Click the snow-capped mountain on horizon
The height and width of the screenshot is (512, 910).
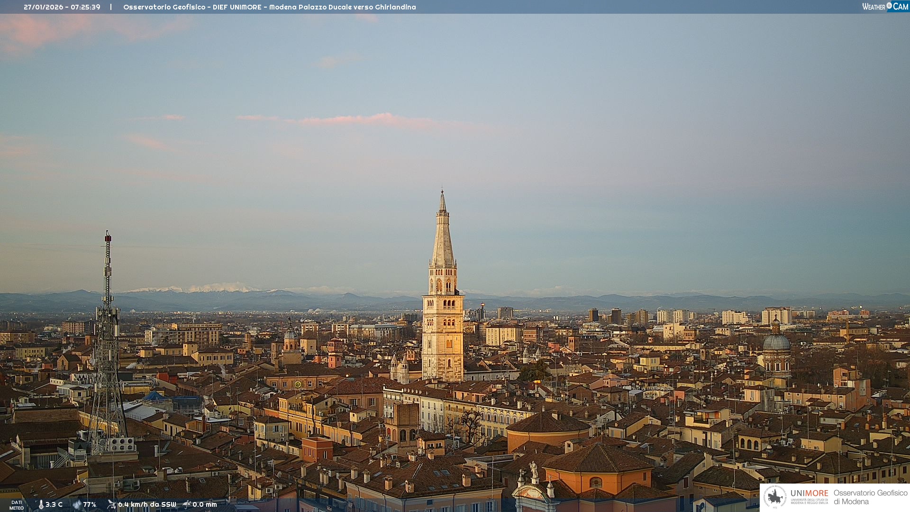click(209, 288)
